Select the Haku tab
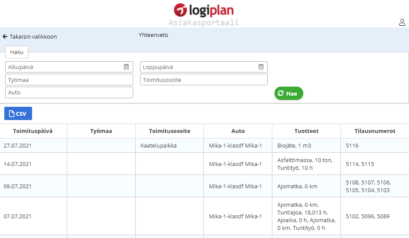Viewport: 409px width, 238px height. click(17, 52)
